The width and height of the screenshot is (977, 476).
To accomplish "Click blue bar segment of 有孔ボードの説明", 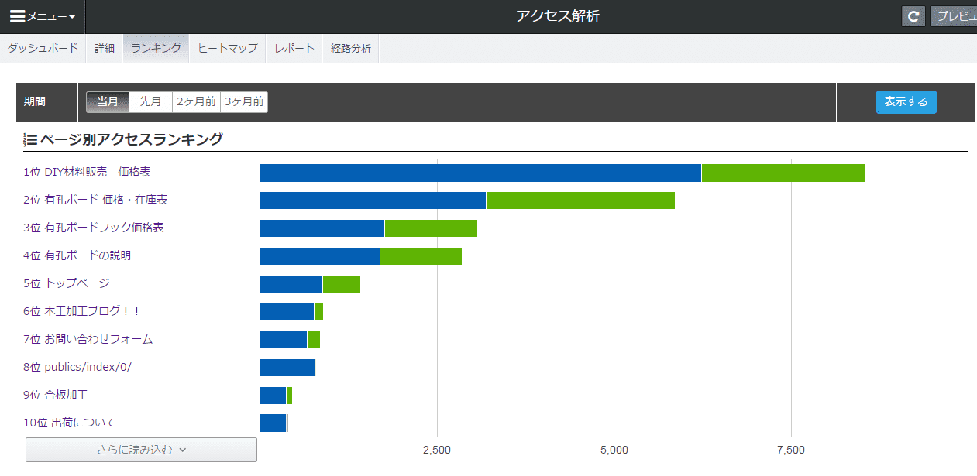I will [319, 256].
